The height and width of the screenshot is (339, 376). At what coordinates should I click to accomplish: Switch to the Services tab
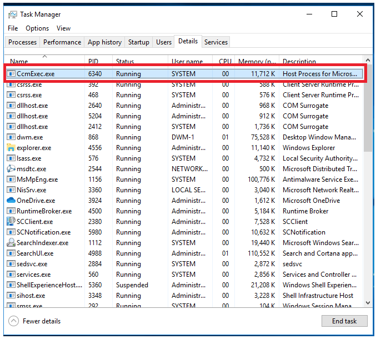216,42
